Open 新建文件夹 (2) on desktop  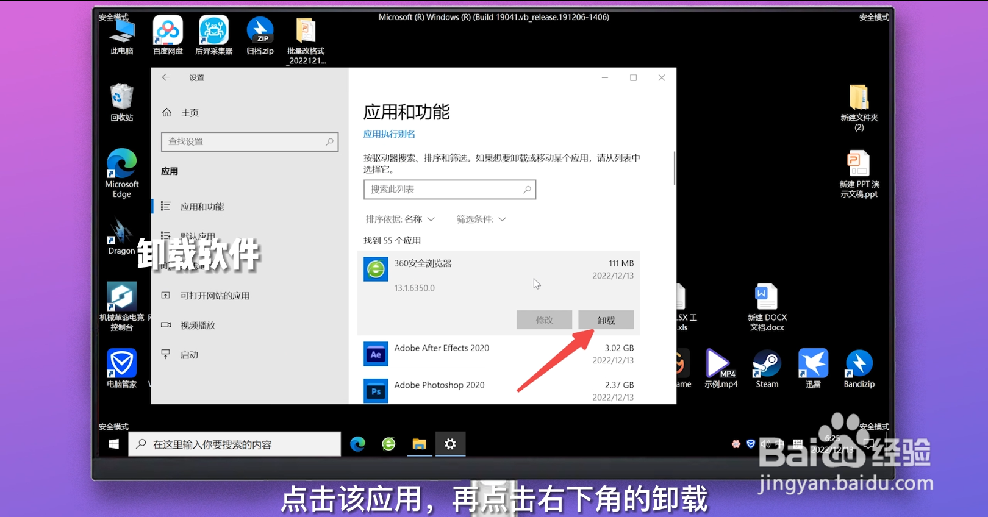point(859,107)
